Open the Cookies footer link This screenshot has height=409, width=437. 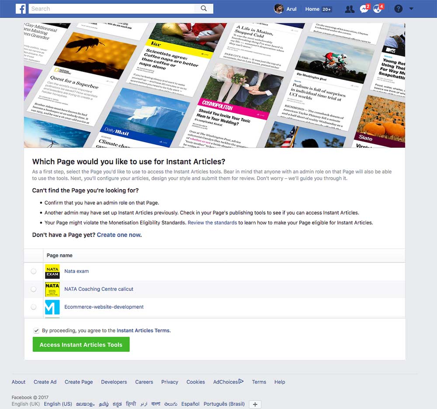click(x=195, y=382)
